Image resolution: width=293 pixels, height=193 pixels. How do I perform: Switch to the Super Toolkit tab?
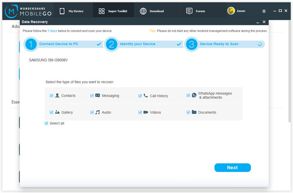click(x=113, y=11)
